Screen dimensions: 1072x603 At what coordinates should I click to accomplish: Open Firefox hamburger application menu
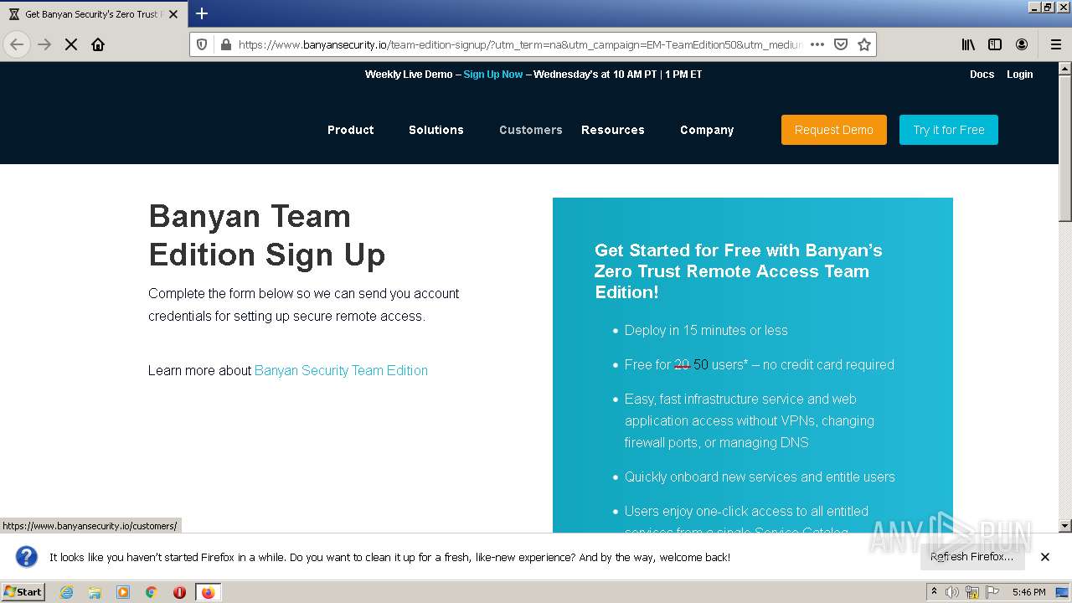tap(1055, 44)
